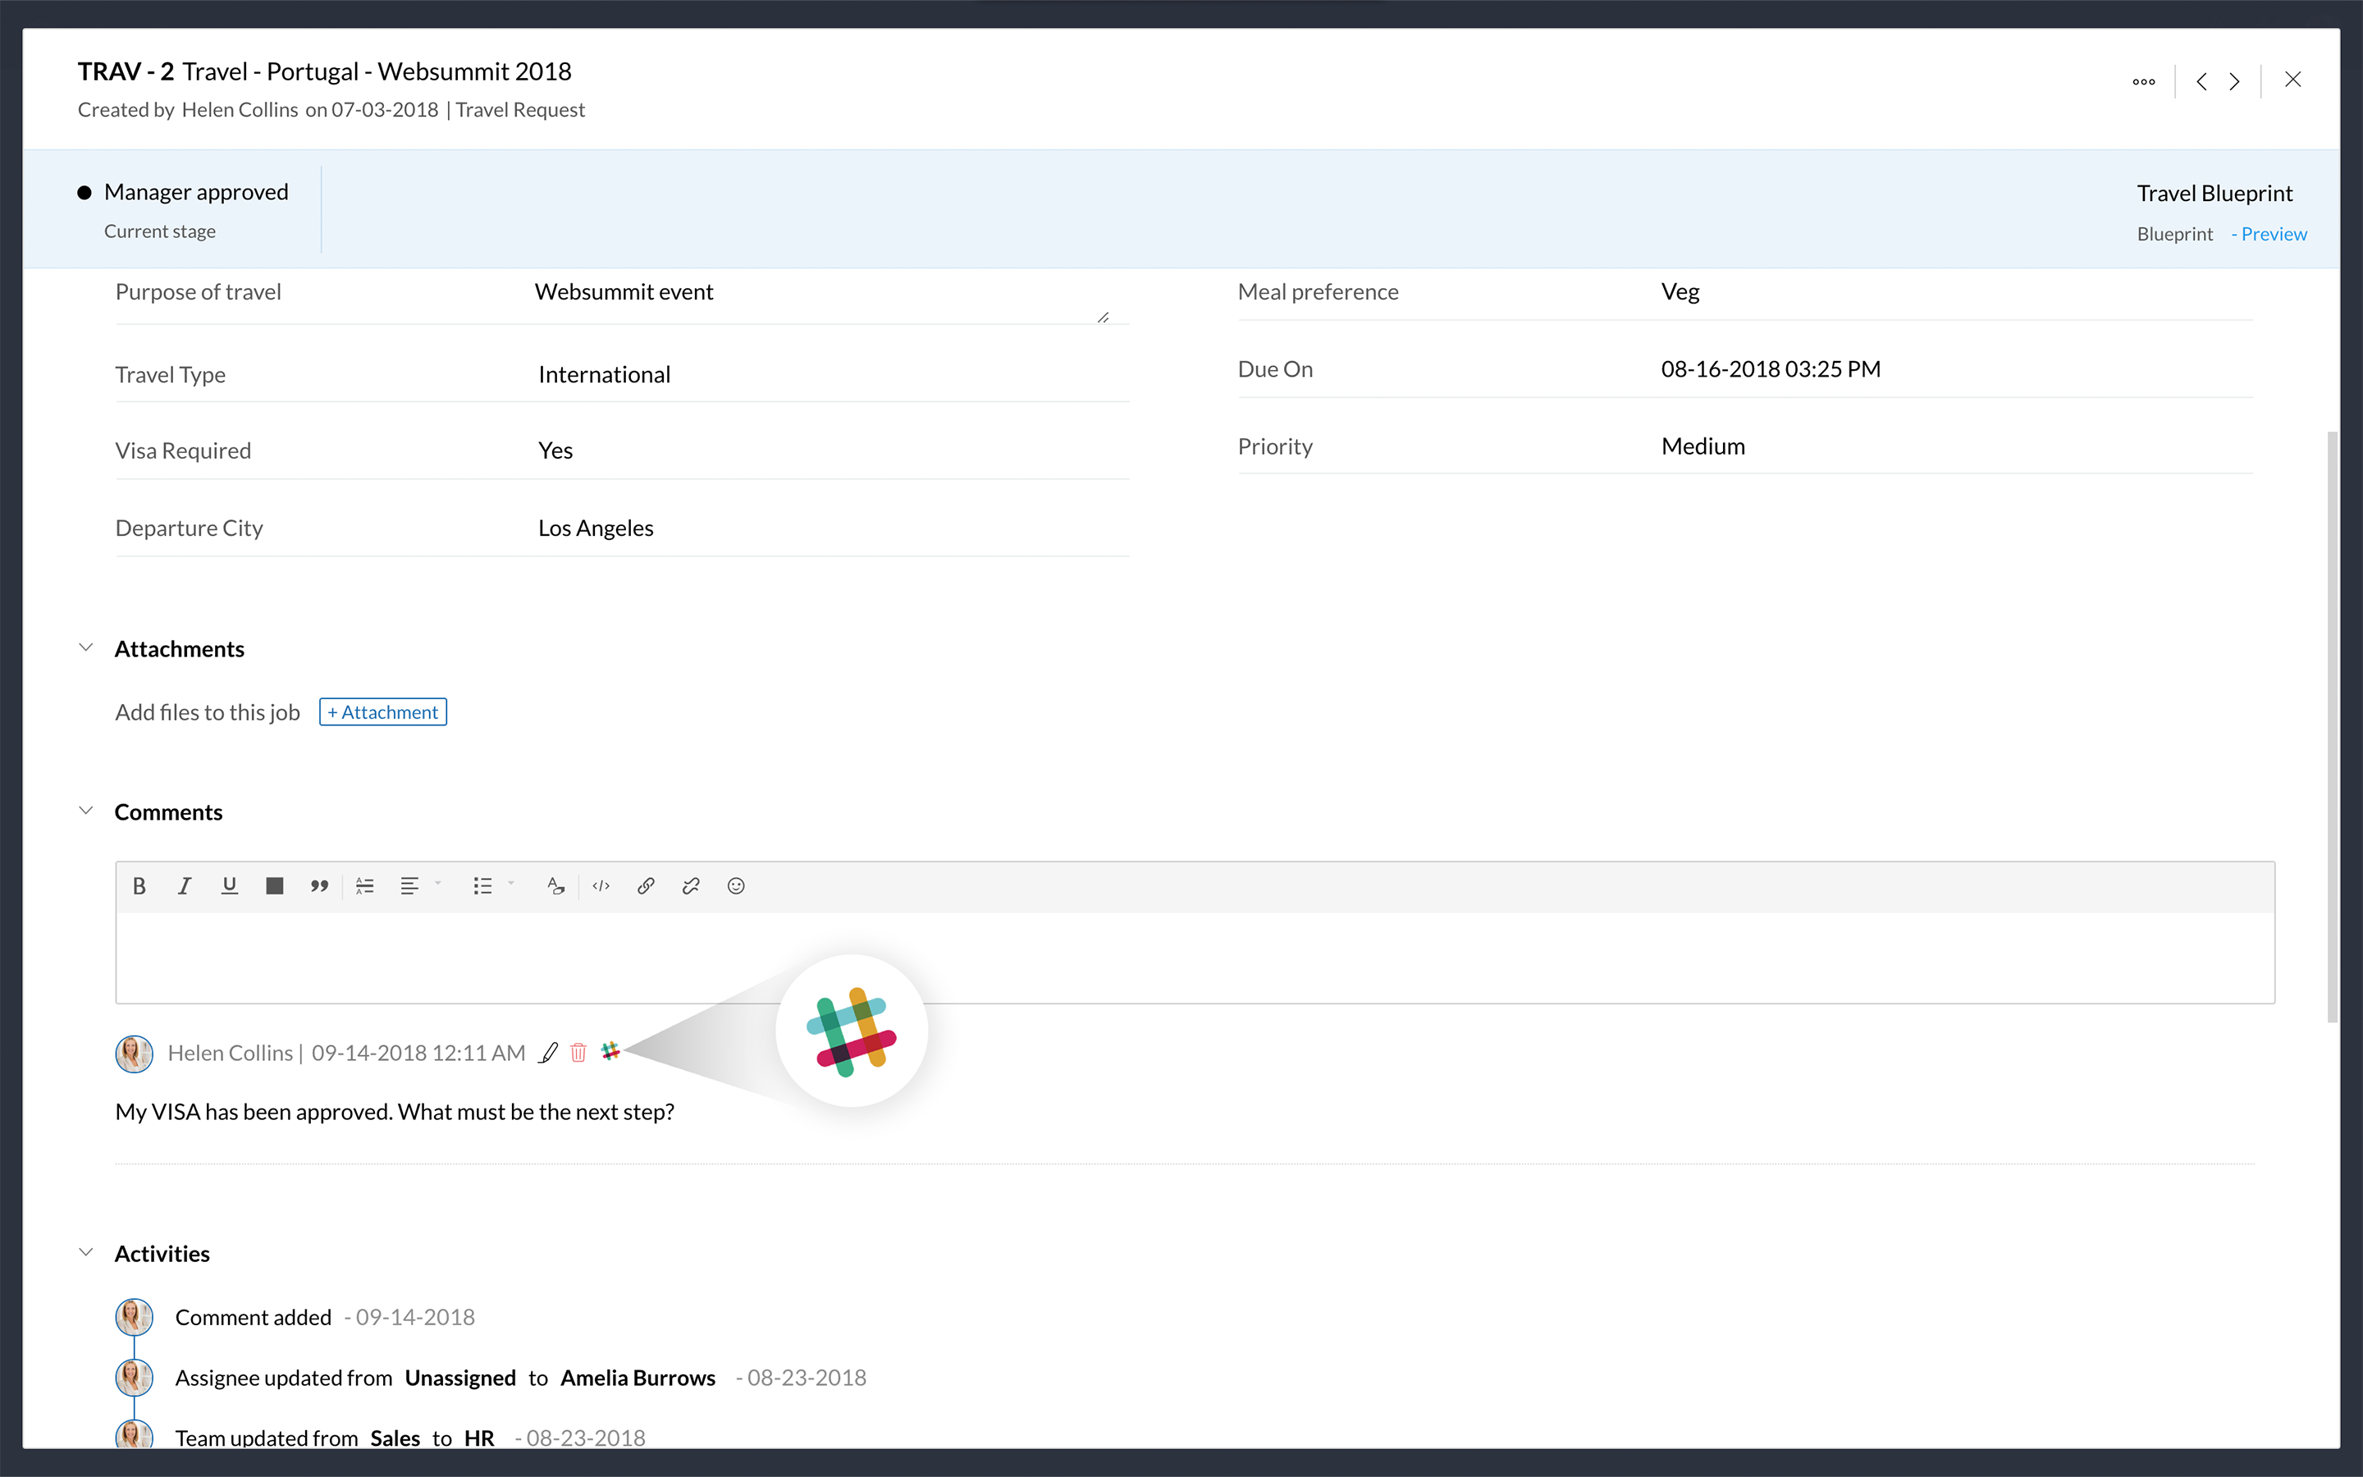
Task: Open the text color swatch
Action: point(274,886)
